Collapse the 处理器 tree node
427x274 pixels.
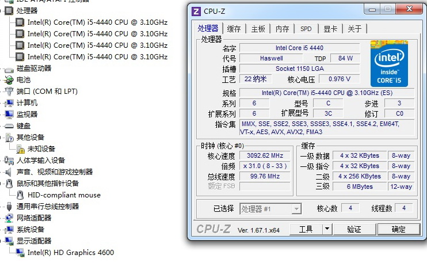(x=2, y=10)
